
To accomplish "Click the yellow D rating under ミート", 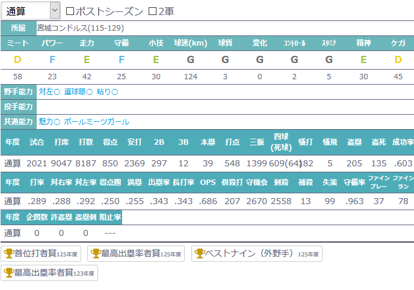I will coord(17,59).
